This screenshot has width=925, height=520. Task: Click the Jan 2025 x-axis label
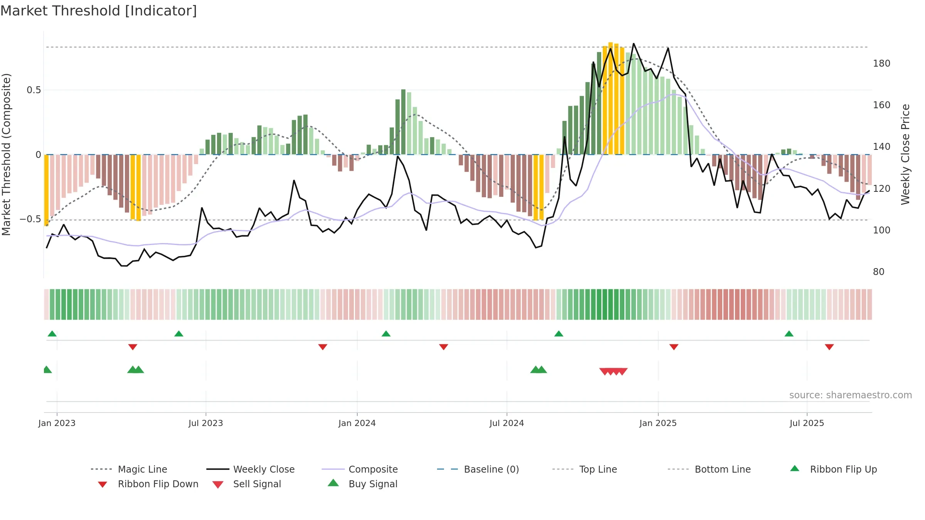point(658,423)
